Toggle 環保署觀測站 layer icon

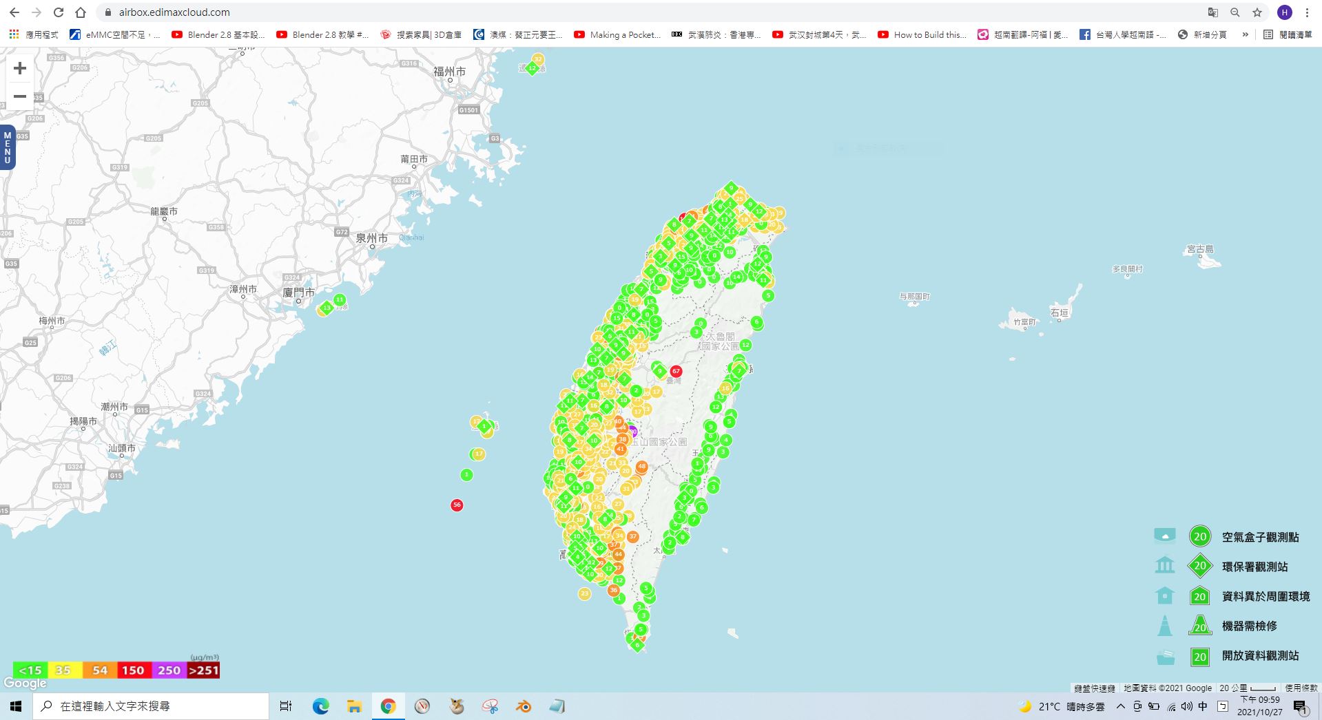pyautogui.click(x=1165, y=566)
